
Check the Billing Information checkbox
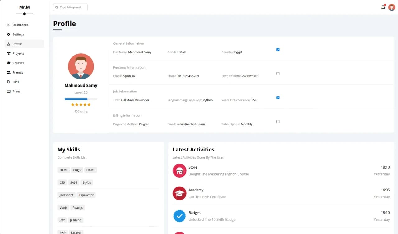point(278,122)
